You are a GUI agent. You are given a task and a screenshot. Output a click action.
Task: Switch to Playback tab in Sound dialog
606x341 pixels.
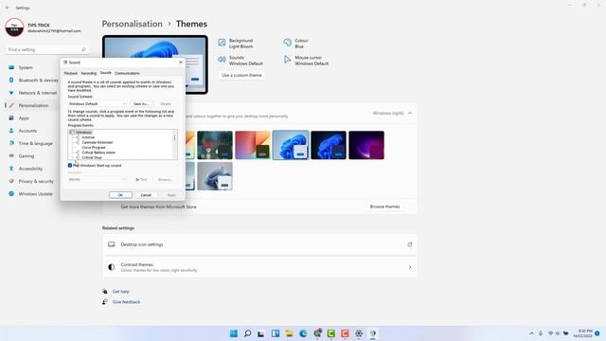pyautogui.click(x=71, y=73)
